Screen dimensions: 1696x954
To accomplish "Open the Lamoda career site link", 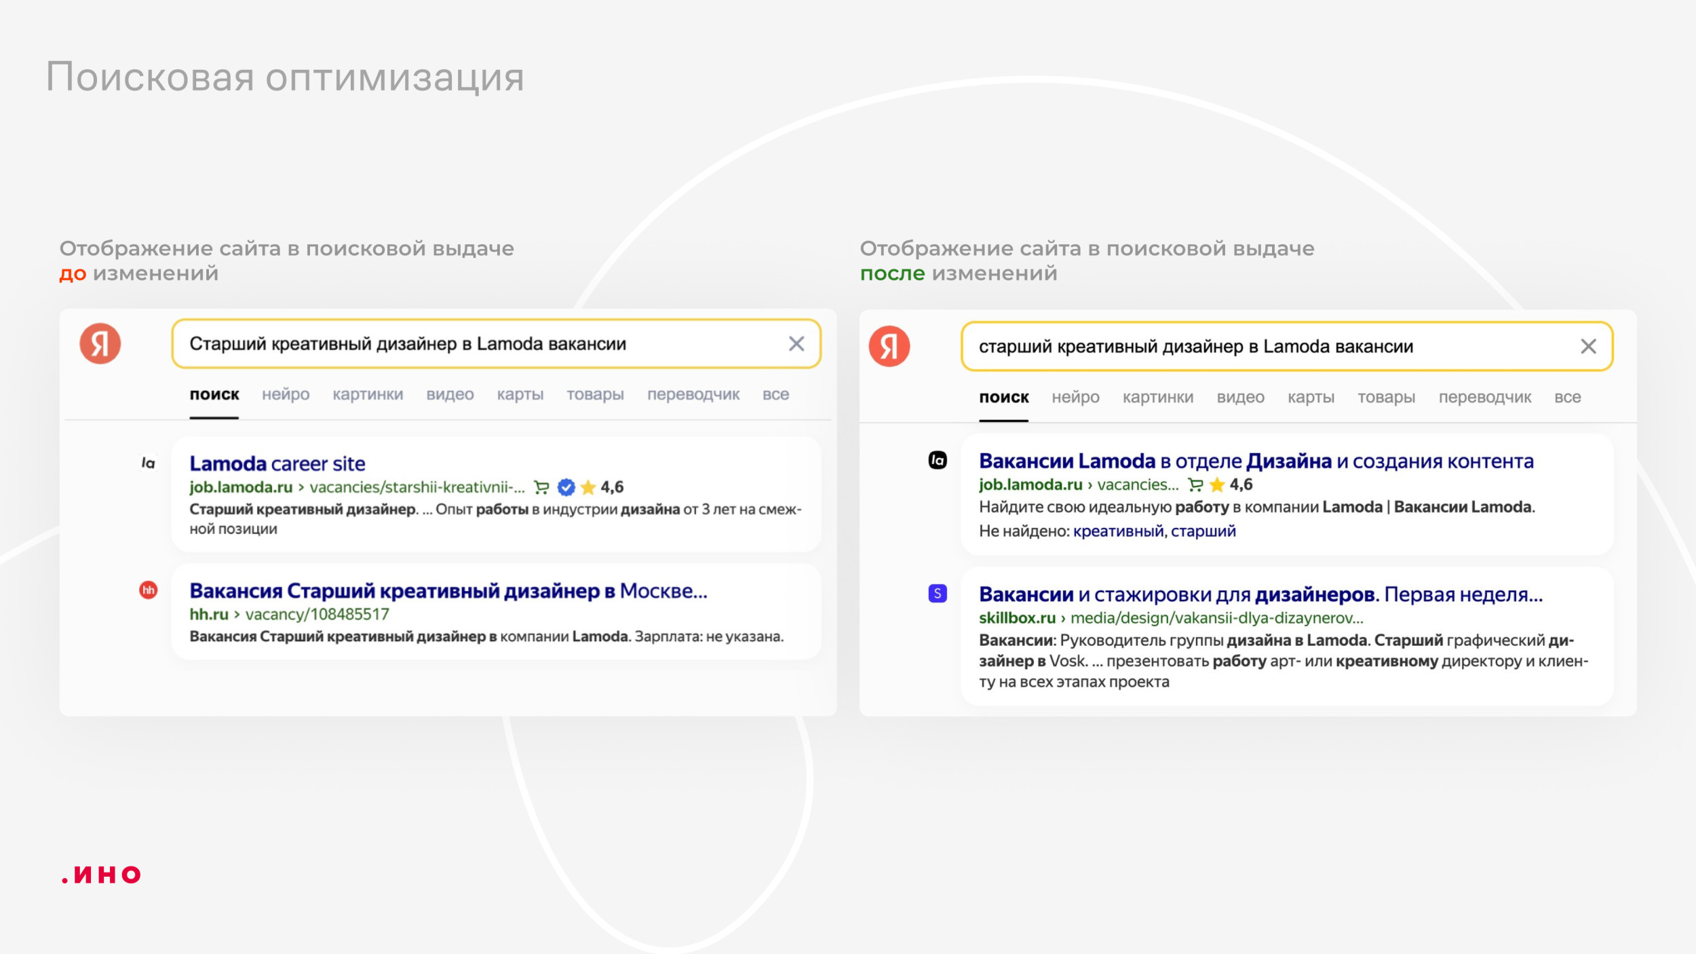I will (x=277, y=463).
